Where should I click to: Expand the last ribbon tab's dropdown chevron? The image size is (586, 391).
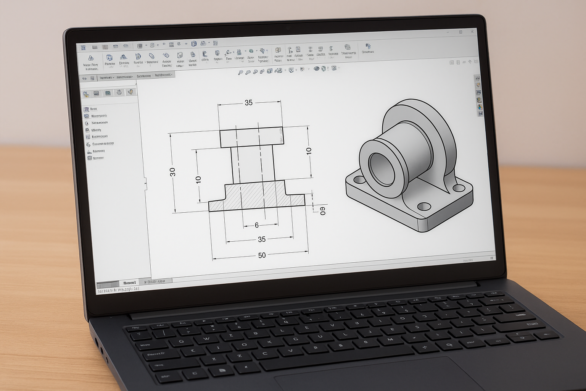click(x=172, y=75)
